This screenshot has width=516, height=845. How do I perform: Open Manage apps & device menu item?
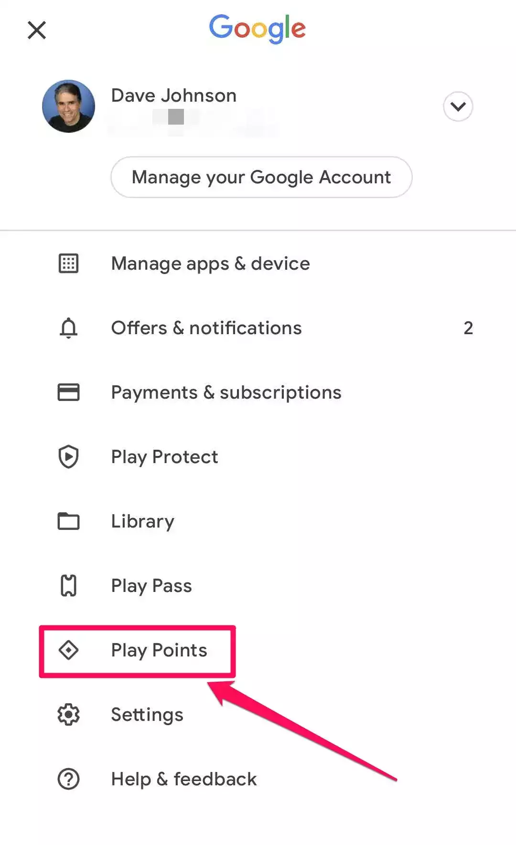pos(210,264)
